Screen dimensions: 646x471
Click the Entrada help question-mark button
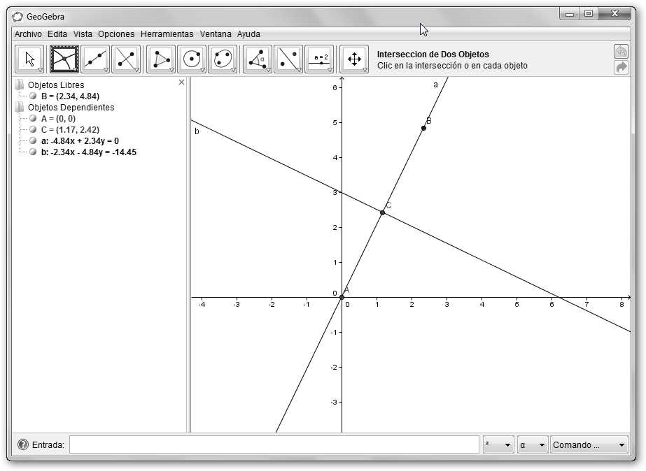[x=23, y=444]
